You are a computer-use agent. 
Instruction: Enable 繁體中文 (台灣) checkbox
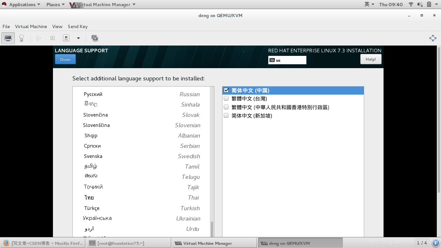pyautogui.click(x=226, y=98)
